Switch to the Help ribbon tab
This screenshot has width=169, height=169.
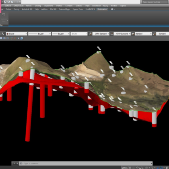[37, 9]
